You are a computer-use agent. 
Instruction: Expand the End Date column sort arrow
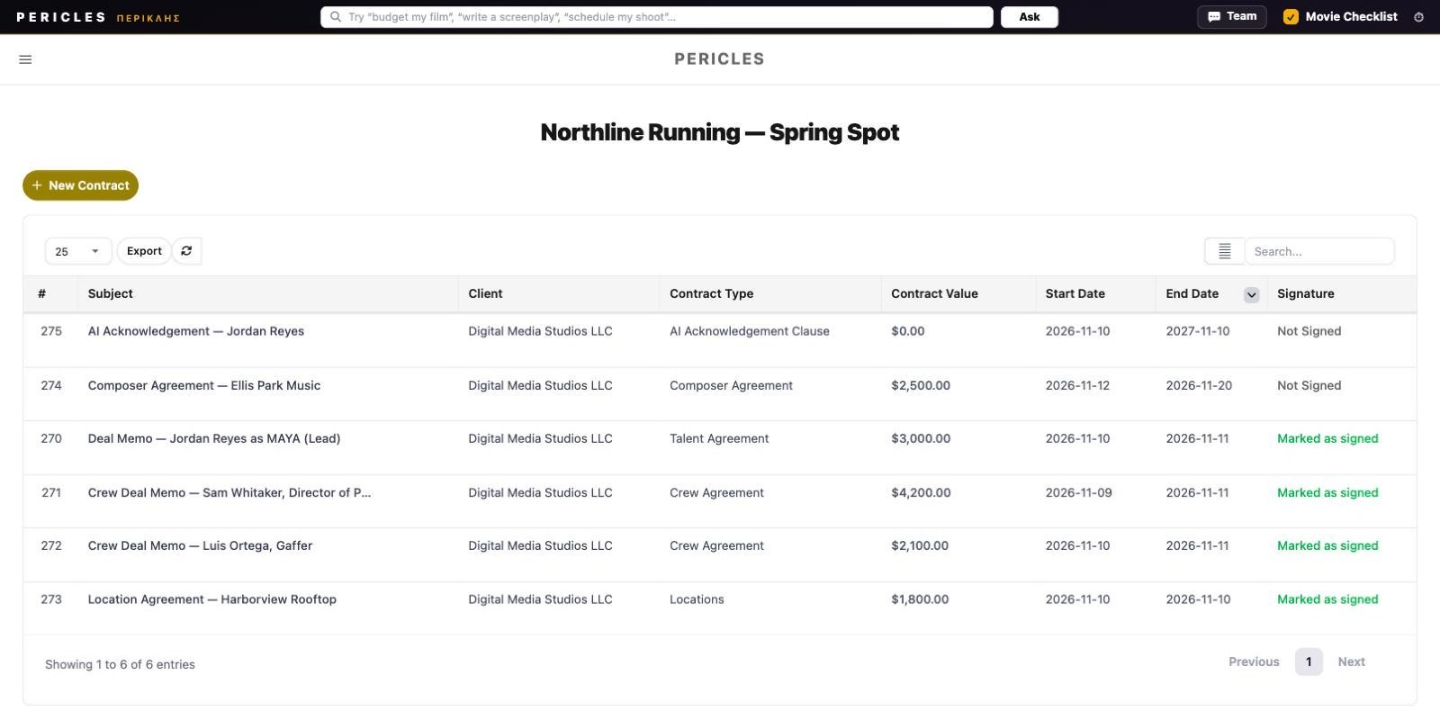pos(1251,294)
